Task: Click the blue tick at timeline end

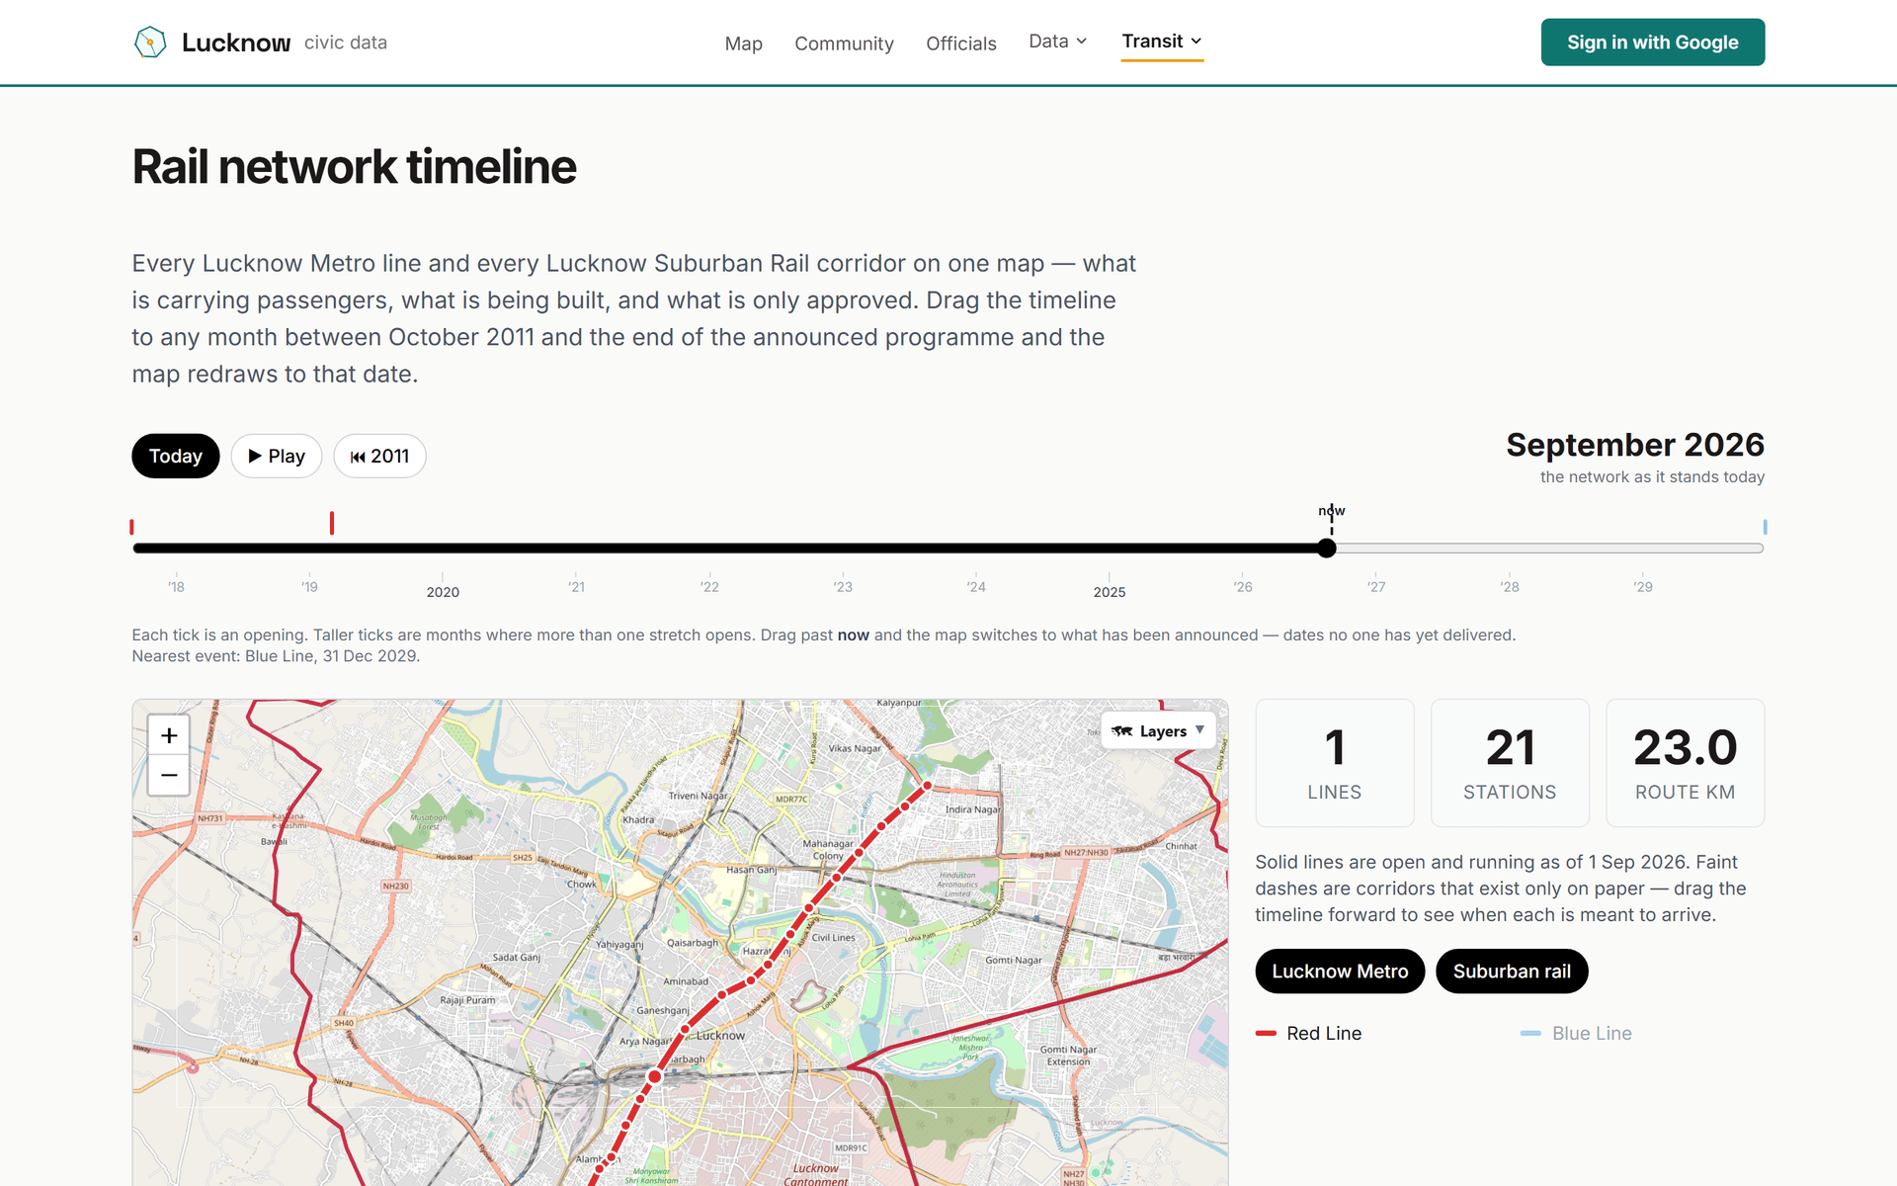Action: [1765, 527]
